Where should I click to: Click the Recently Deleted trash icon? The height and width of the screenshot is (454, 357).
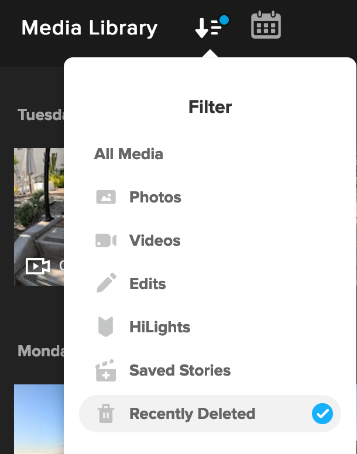pyautogui.click(x=106, y=414)
